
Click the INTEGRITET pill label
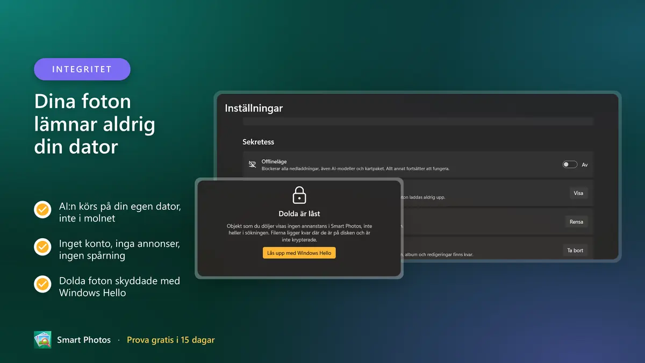pos(82,69)
